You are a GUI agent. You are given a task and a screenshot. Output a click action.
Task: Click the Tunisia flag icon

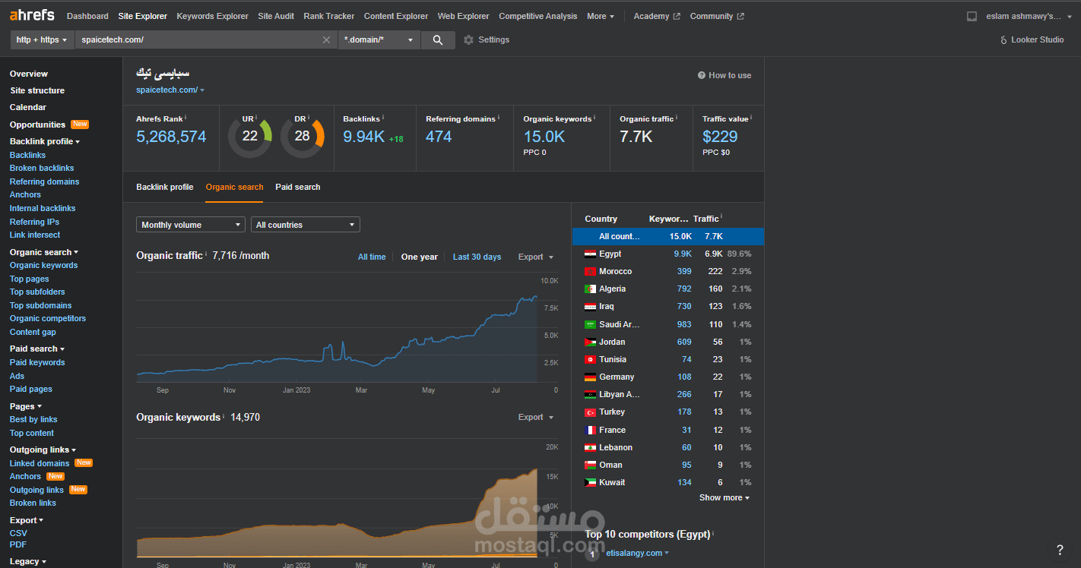coord(591,360)
